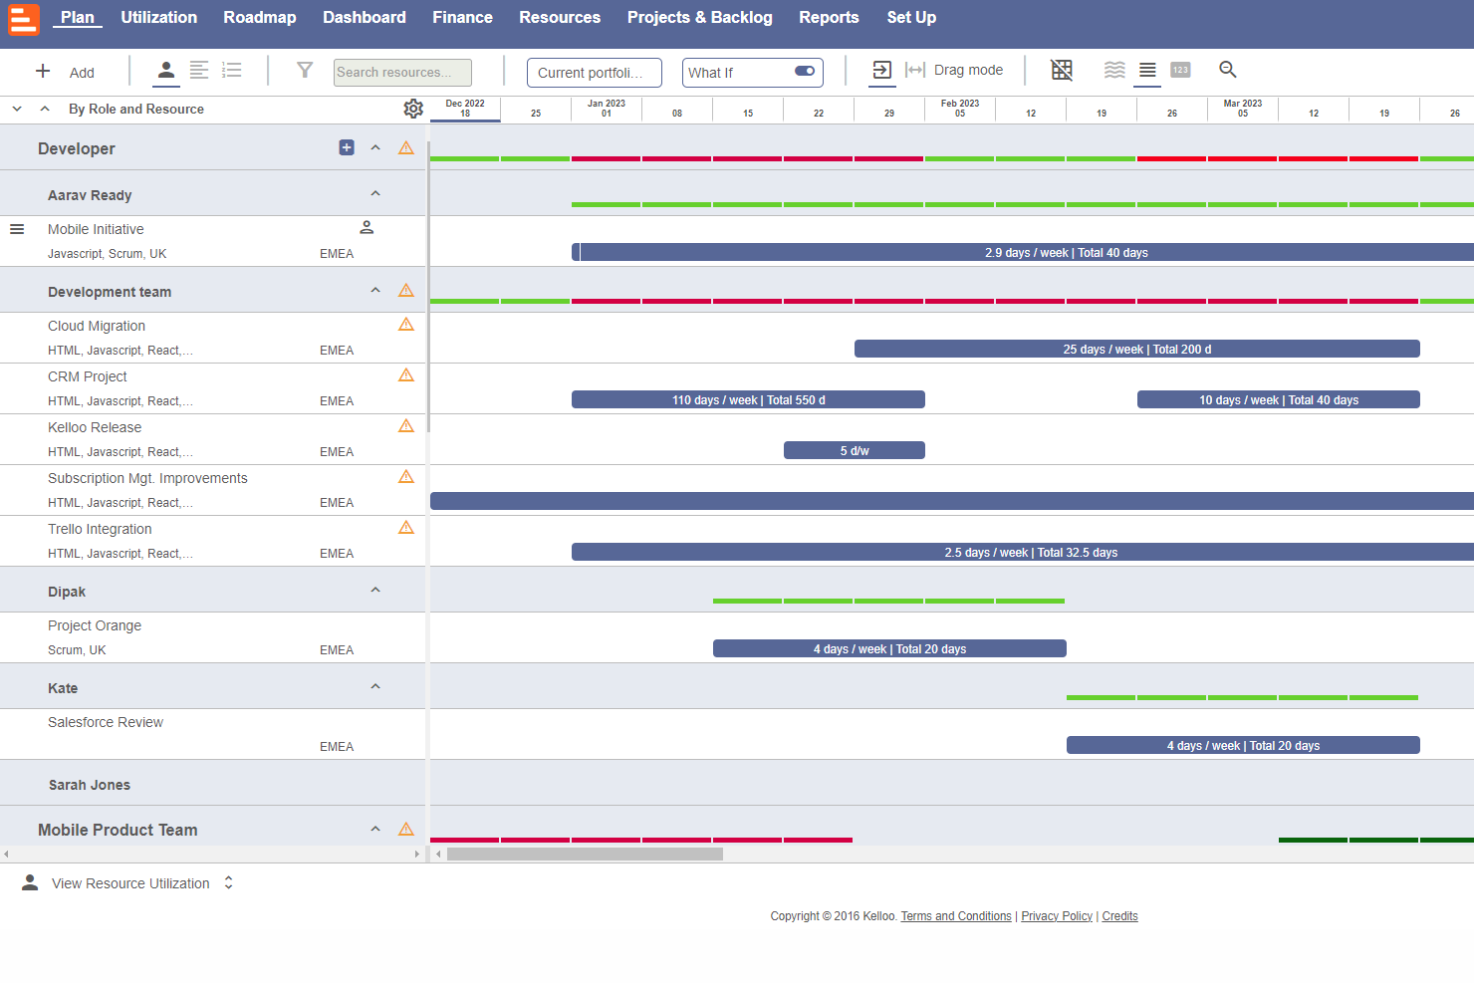
Task: Select the hide grid lines icon
Action: 1062,70
